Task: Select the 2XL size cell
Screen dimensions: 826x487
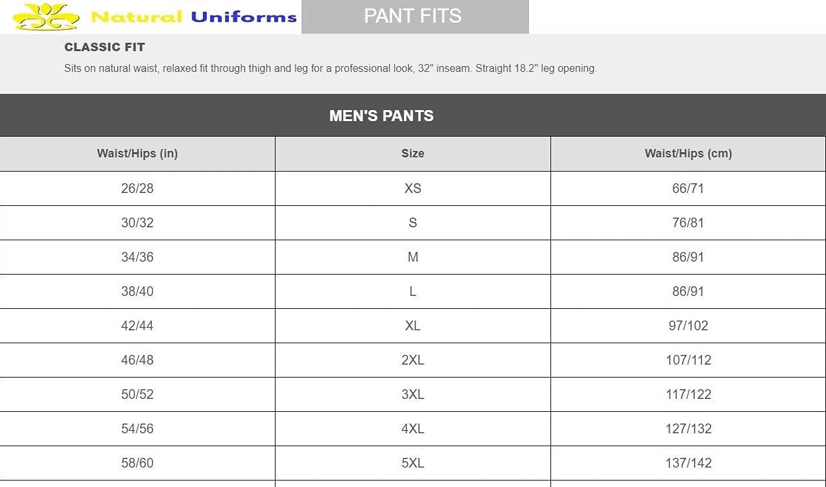Action: tap(412, 360)
